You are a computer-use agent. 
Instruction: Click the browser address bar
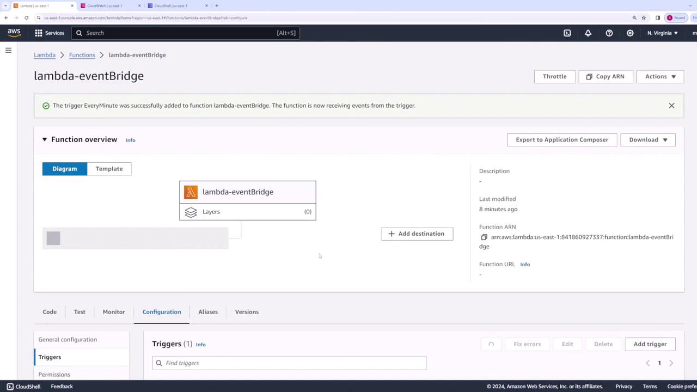tap(332, 17)
